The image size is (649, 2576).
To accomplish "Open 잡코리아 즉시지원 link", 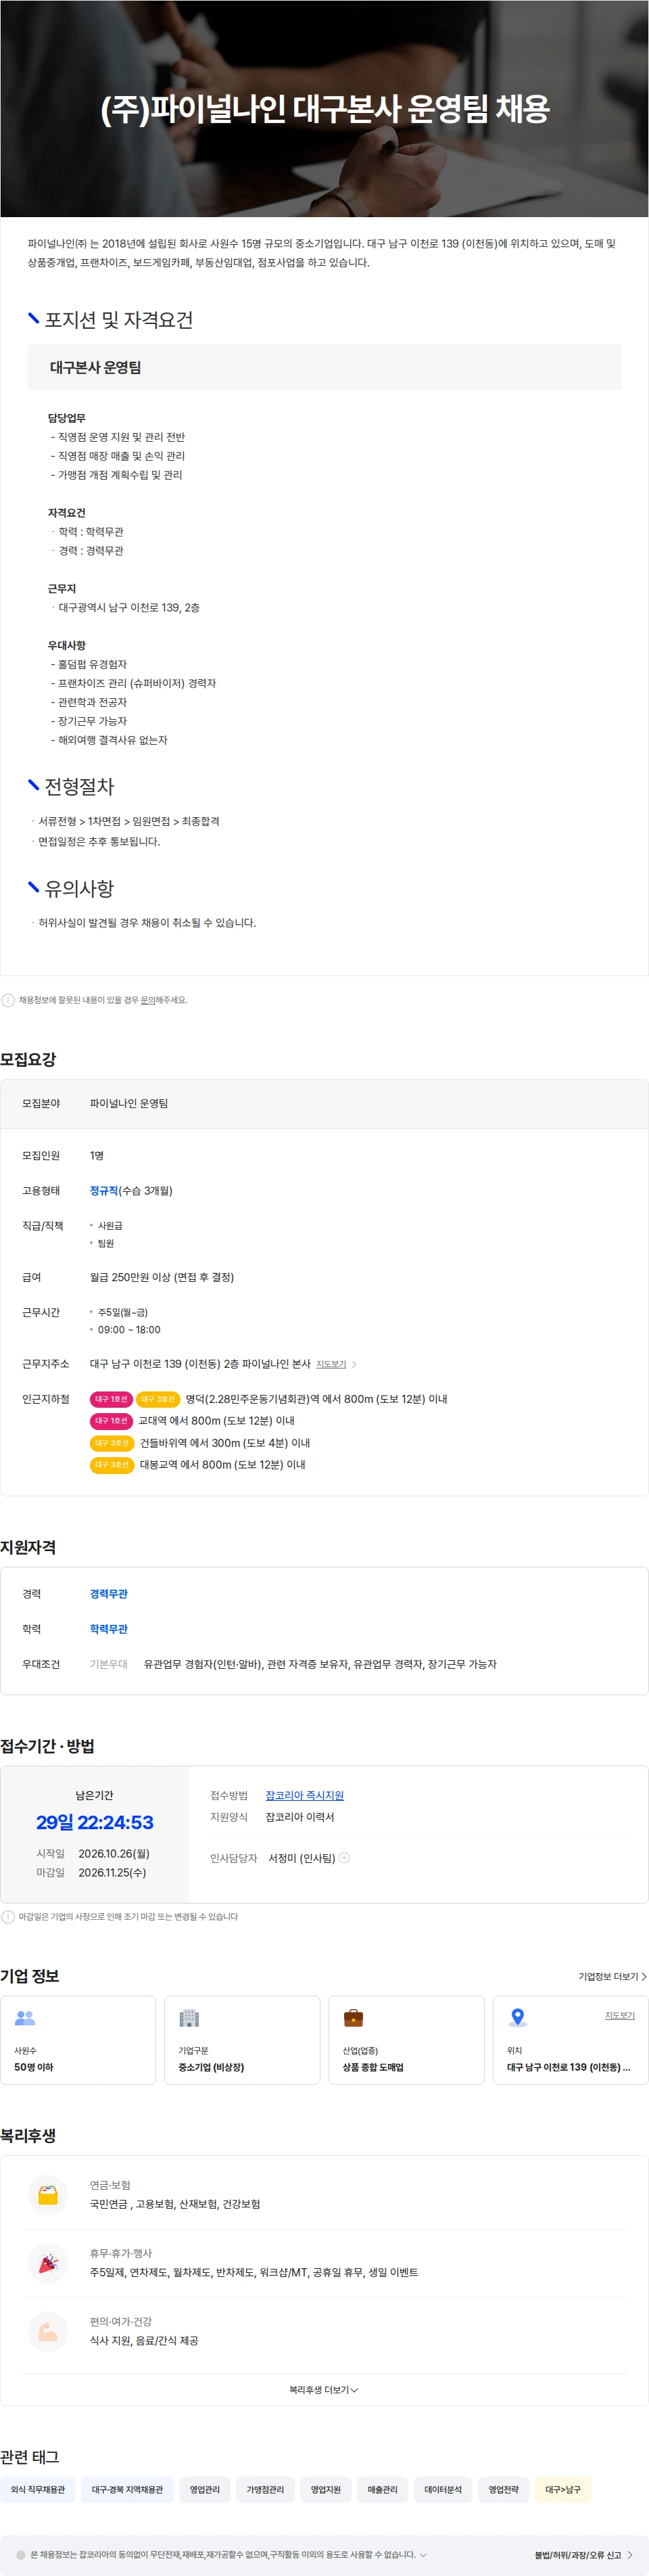I will coord(304,1796).
